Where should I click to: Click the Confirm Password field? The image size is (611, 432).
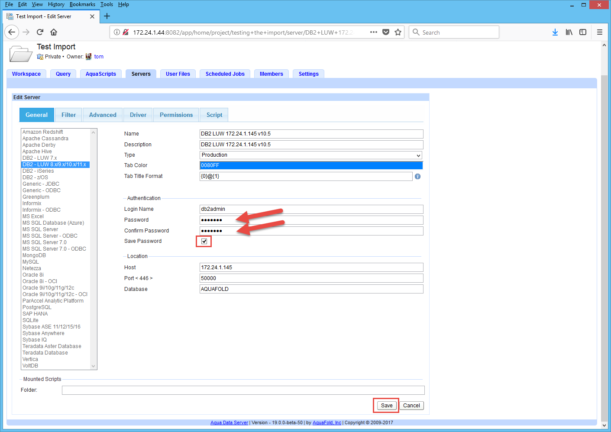(311, 231)
